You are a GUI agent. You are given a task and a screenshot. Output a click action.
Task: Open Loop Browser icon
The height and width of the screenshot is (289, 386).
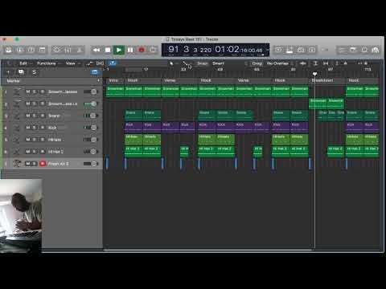364,50
